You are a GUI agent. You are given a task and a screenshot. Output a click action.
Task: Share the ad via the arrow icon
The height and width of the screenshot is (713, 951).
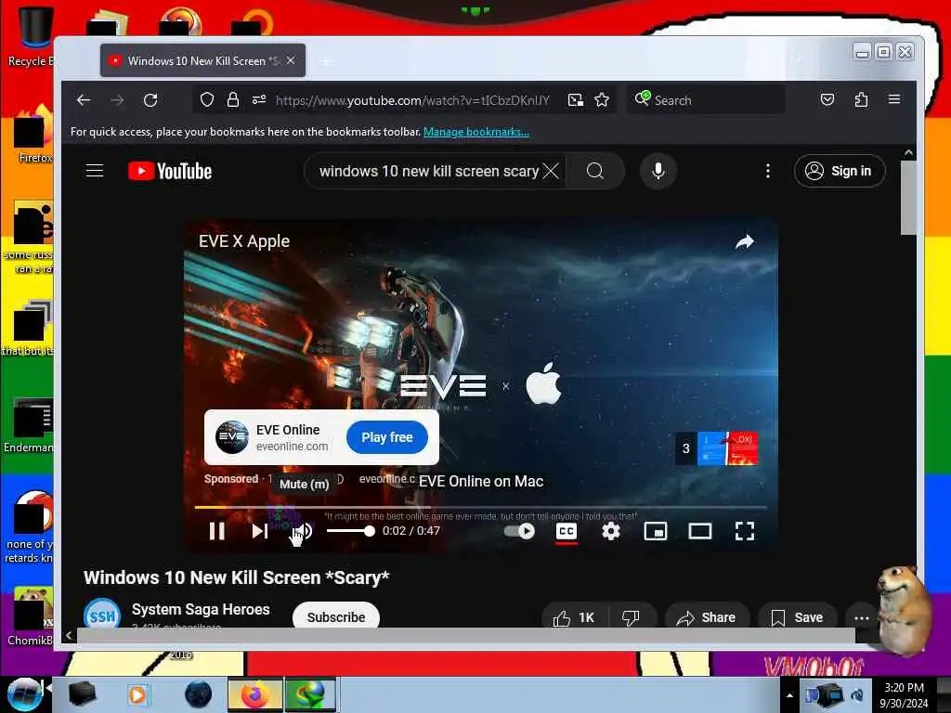tap(745, 242)
